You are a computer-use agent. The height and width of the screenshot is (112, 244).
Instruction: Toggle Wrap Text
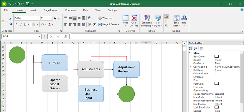click(105, 18)
